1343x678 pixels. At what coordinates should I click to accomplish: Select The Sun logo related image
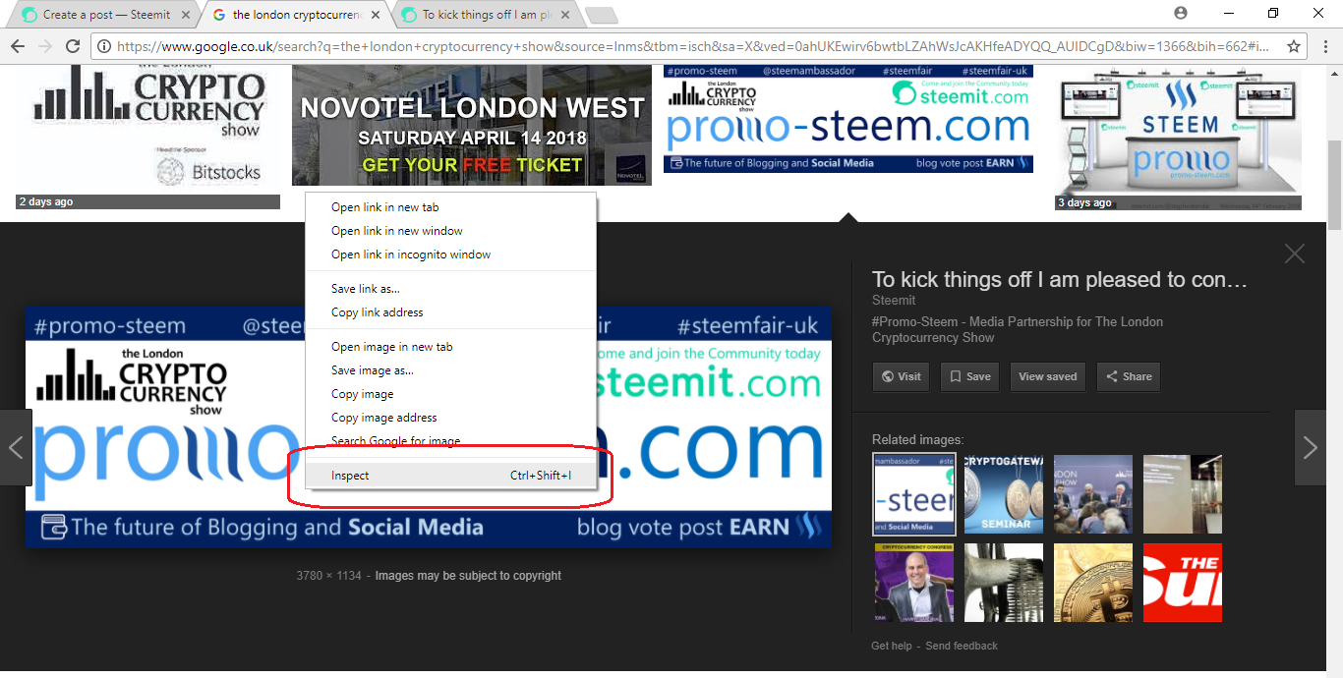coord(1183,583)
